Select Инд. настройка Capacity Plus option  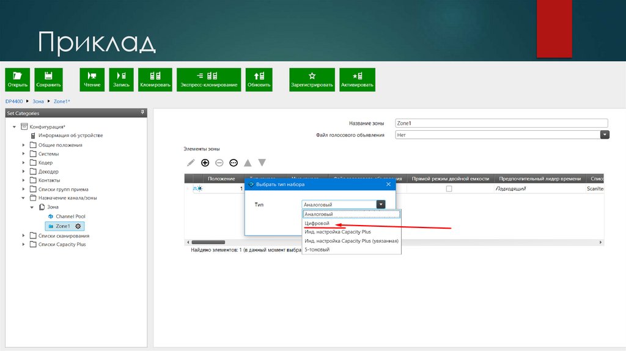[x=352, y=232]
